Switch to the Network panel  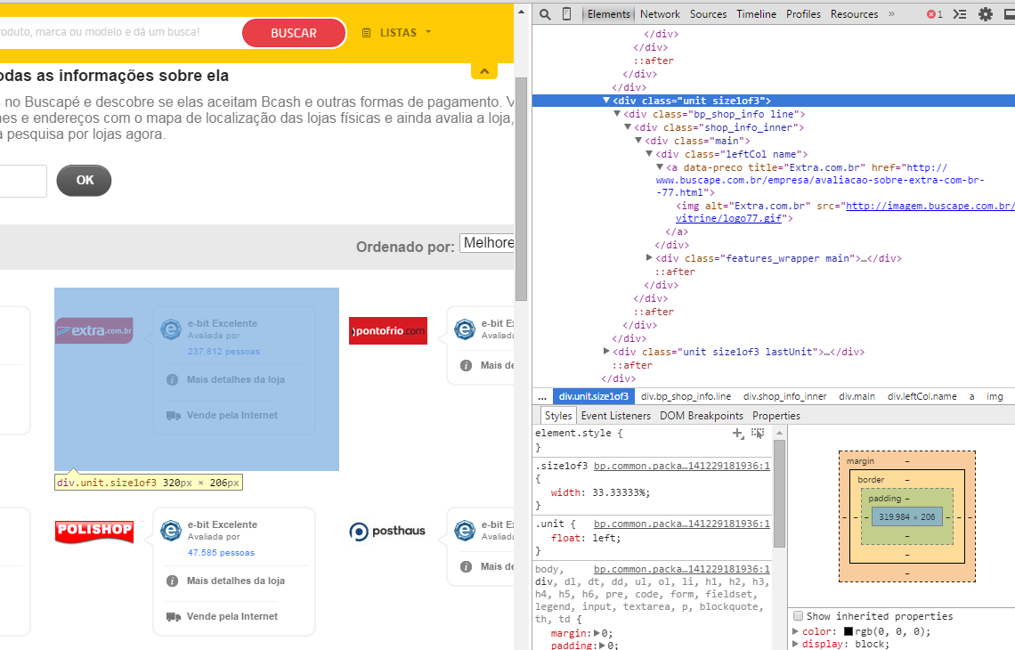tap(660, 14)
